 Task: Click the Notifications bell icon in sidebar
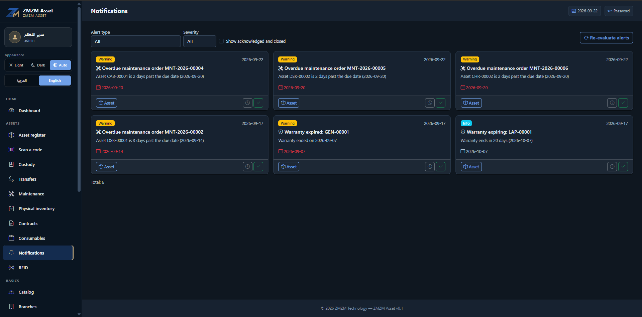pyautogui.click(x=11, y=253)
